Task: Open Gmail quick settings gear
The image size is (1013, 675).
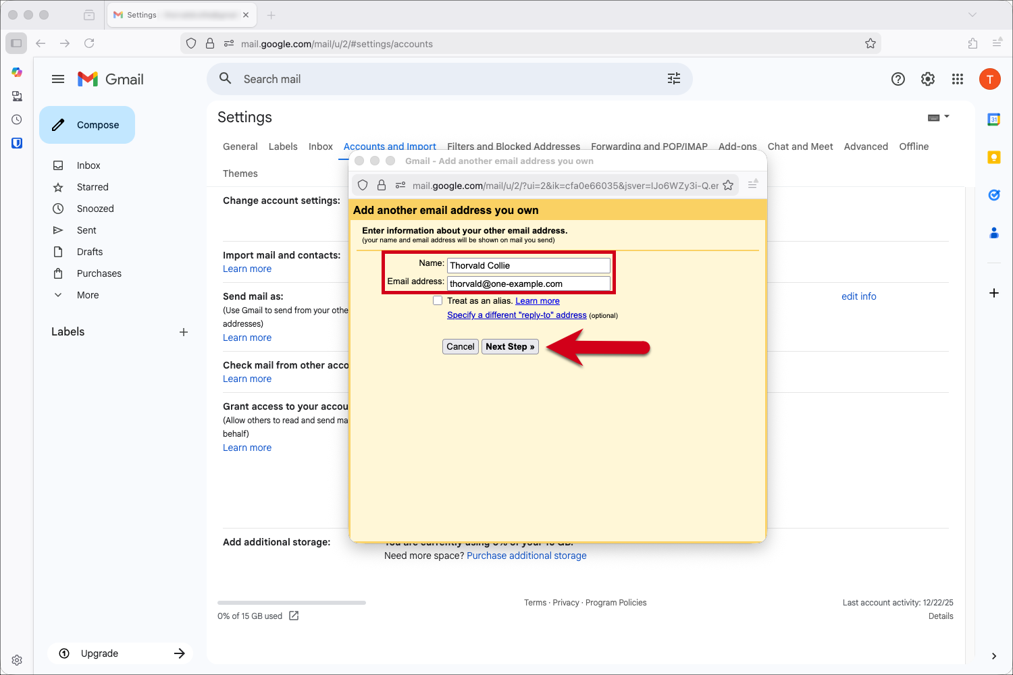Action: tap(927, 79)
